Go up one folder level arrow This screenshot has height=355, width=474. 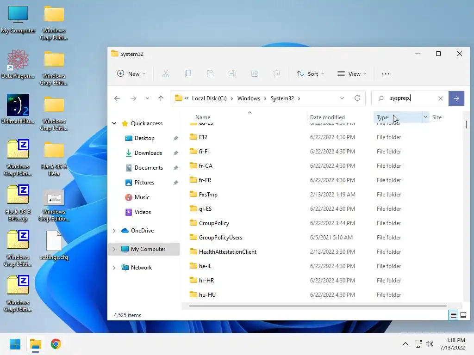click(x=161, y=98)
